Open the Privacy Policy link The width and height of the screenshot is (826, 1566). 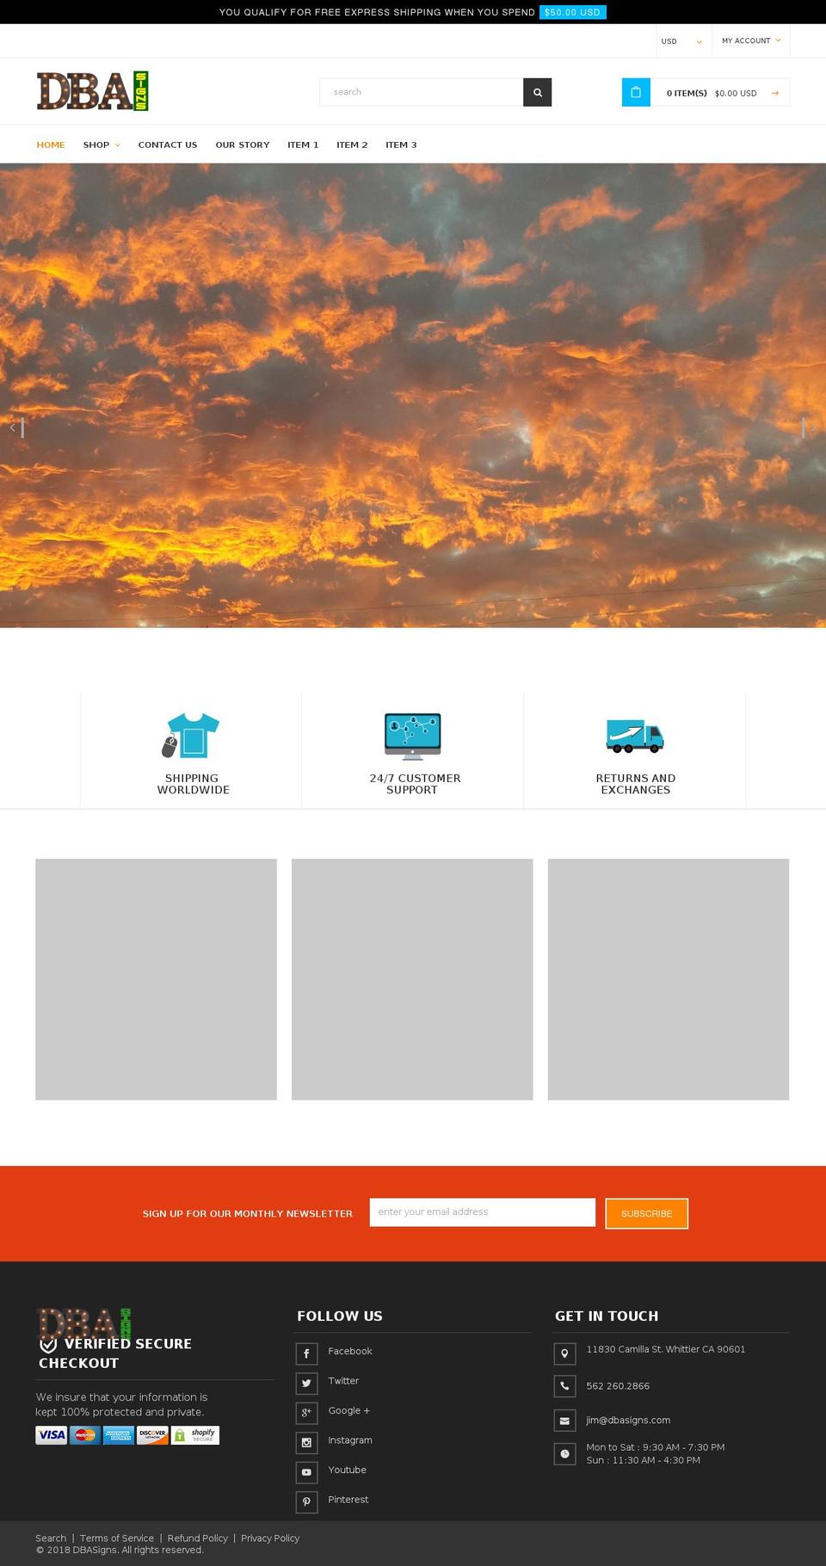(270, 1538)
